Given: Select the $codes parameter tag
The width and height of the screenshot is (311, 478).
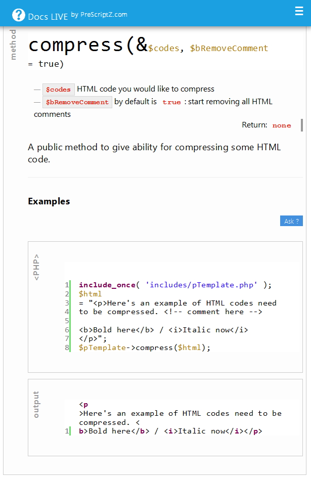Looking at the screenshot, I should (x=58, y=90).
